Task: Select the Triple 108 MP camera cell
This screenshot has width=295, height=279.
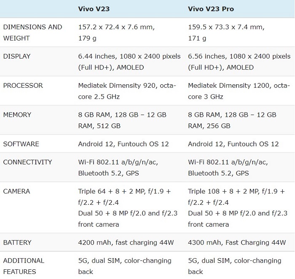Action: pyautogui.click(x=238, y=208)
